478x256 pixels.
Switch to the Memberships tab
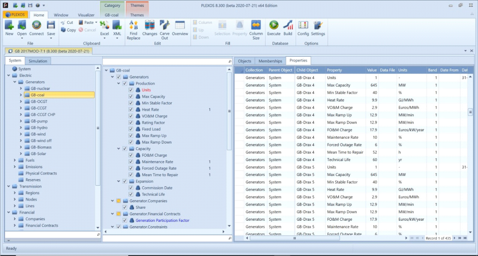[270, 61]
